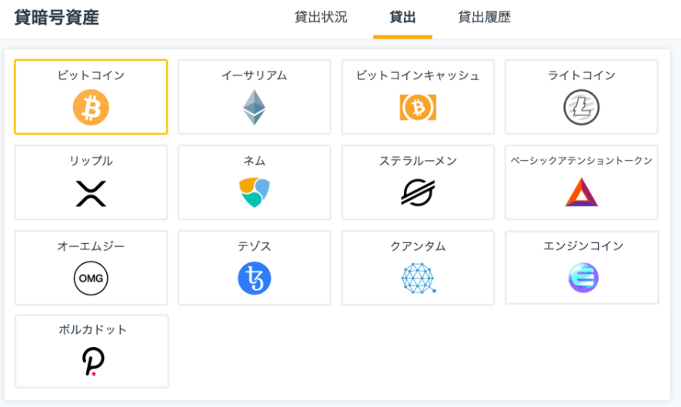Click the Bitcoin Cash logo icon
The height and width of the screenshot is (407, 681).
tap(418, 107)
